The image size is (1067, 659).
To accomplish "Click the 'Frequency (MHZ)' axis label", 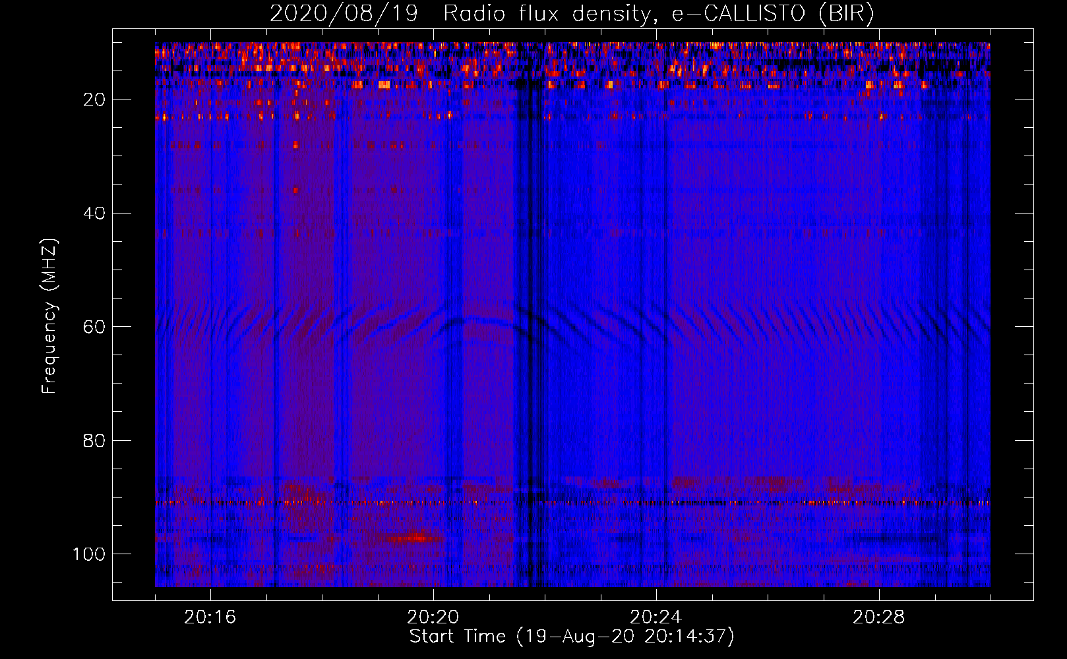I will pyautogui.click(x=49, y=316).
